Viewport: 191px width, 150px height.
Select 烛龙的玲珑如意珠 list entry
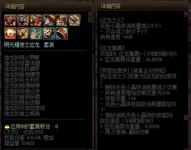coord(24,108)
